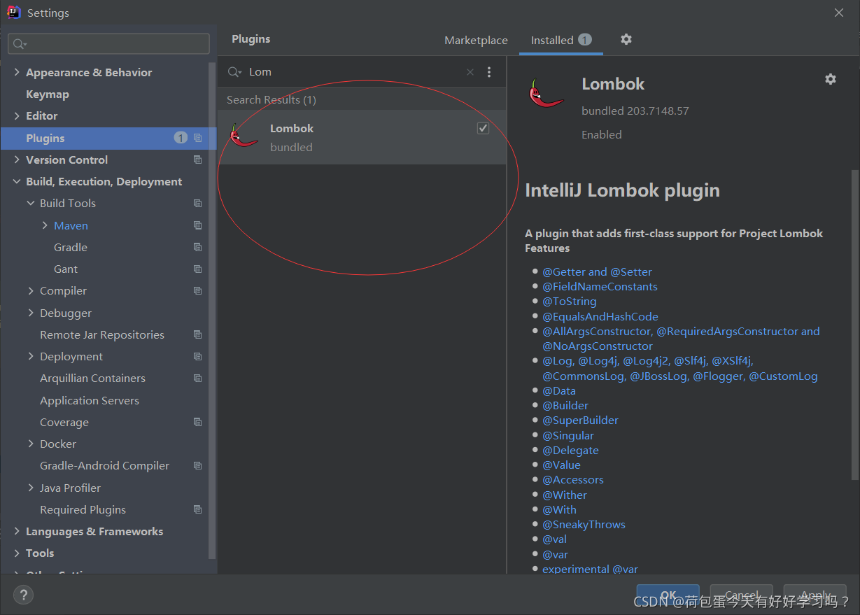
Task: Confirm settings with the OK button
Action: 668,595
